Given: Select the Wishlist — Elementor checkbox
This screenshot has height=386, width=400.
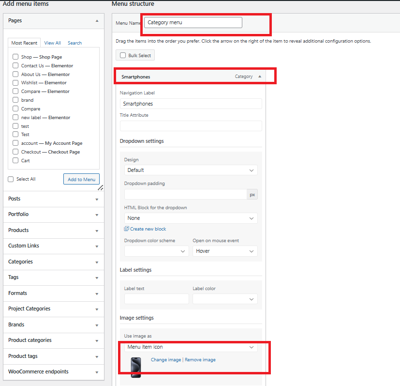Looking at the screenshot, I should click(15, 82).
